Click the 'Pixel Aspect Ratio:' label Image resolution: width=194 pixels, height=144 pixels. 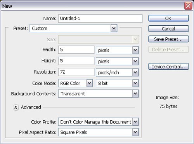[38, 132]
